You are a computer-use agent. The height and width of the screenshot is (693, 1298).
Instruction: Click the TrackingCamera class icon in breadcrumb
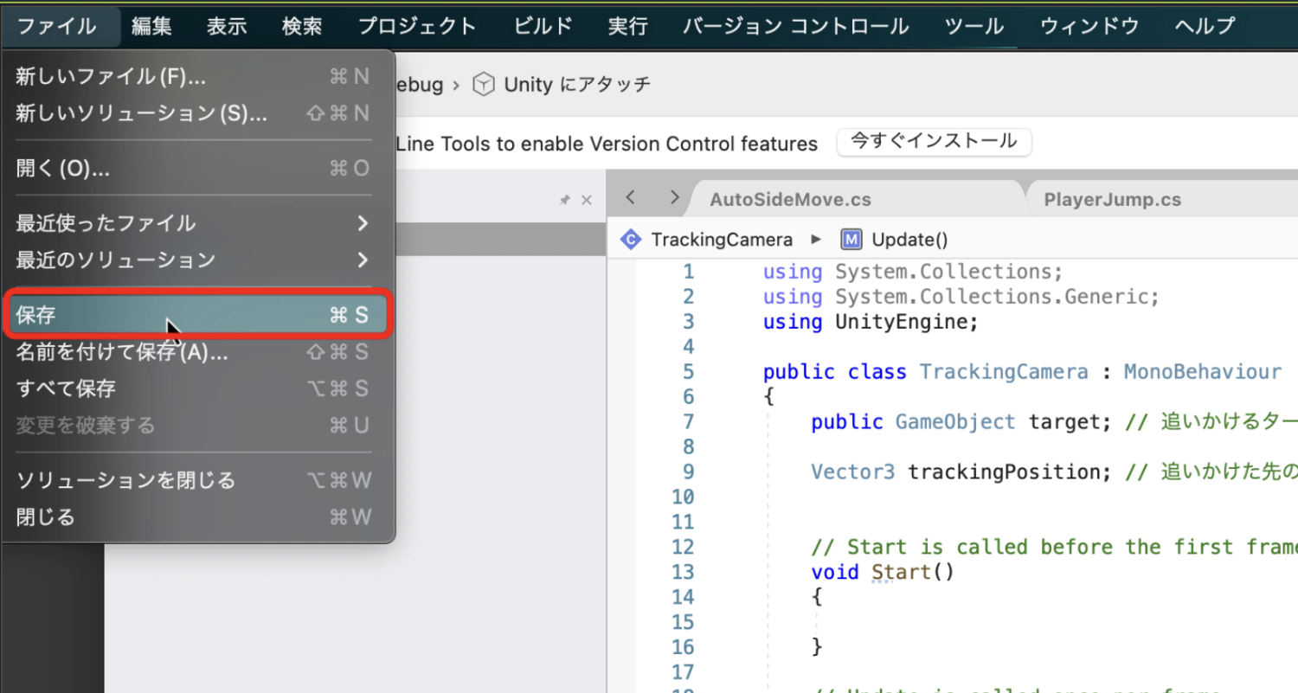(x=632, y=240)
